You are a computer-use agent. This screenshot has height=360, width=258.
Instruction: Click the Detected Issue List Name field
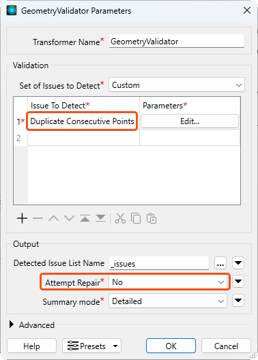pos(159,263)
